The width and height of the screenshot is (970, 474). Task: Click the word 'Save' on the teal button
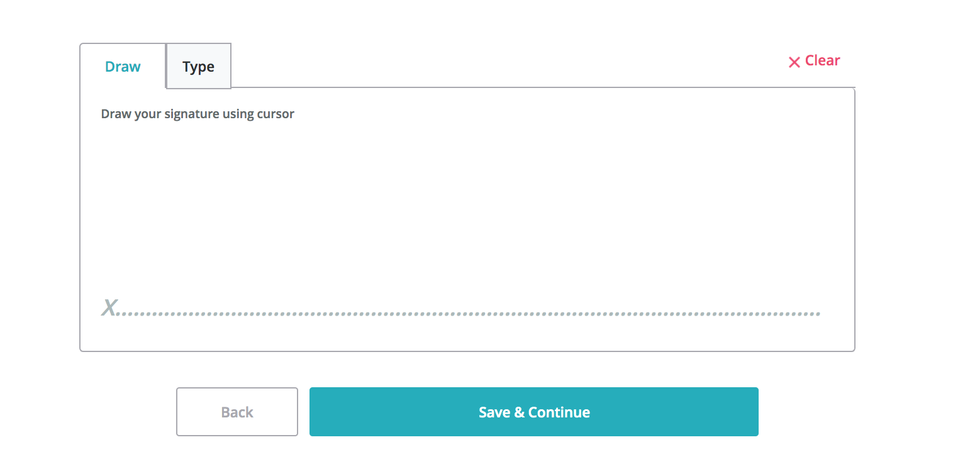(494, 412)
